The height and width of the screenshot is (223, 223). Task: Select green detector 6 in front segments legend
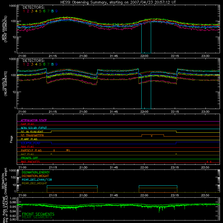coord(44,11)
